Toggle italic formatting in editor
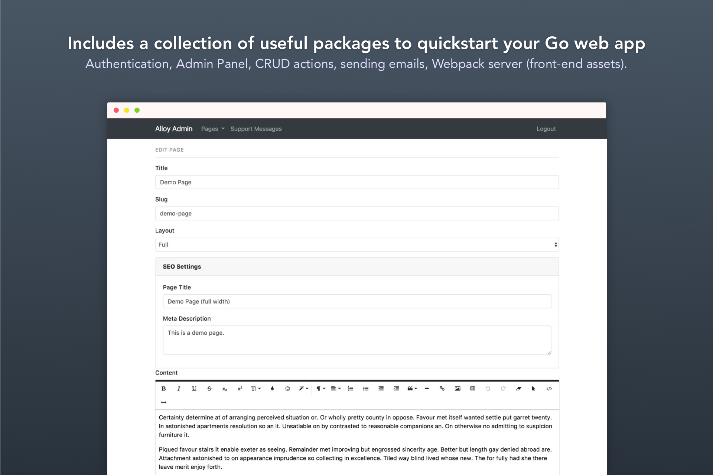 click(x=179, y=389)
